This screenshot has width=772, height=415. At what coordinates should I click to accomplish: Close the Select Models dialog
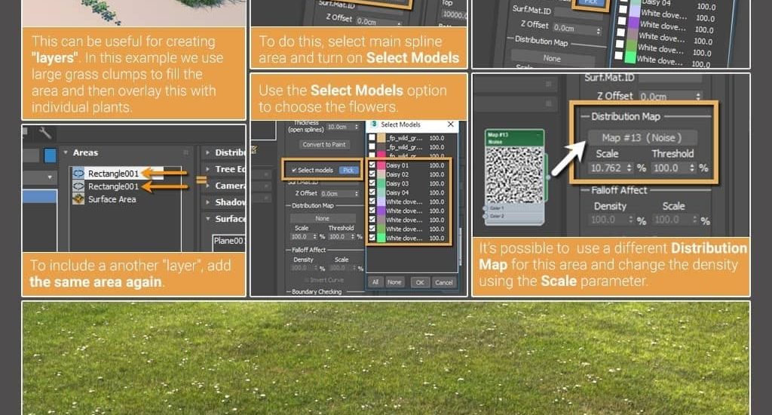(x=451, y=124)
